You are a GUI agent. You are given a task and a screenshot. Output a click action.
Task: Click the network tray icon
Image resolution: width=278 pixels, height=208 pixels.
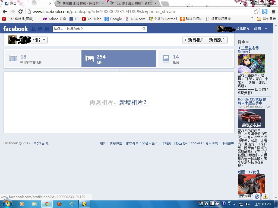click(241, 204)
